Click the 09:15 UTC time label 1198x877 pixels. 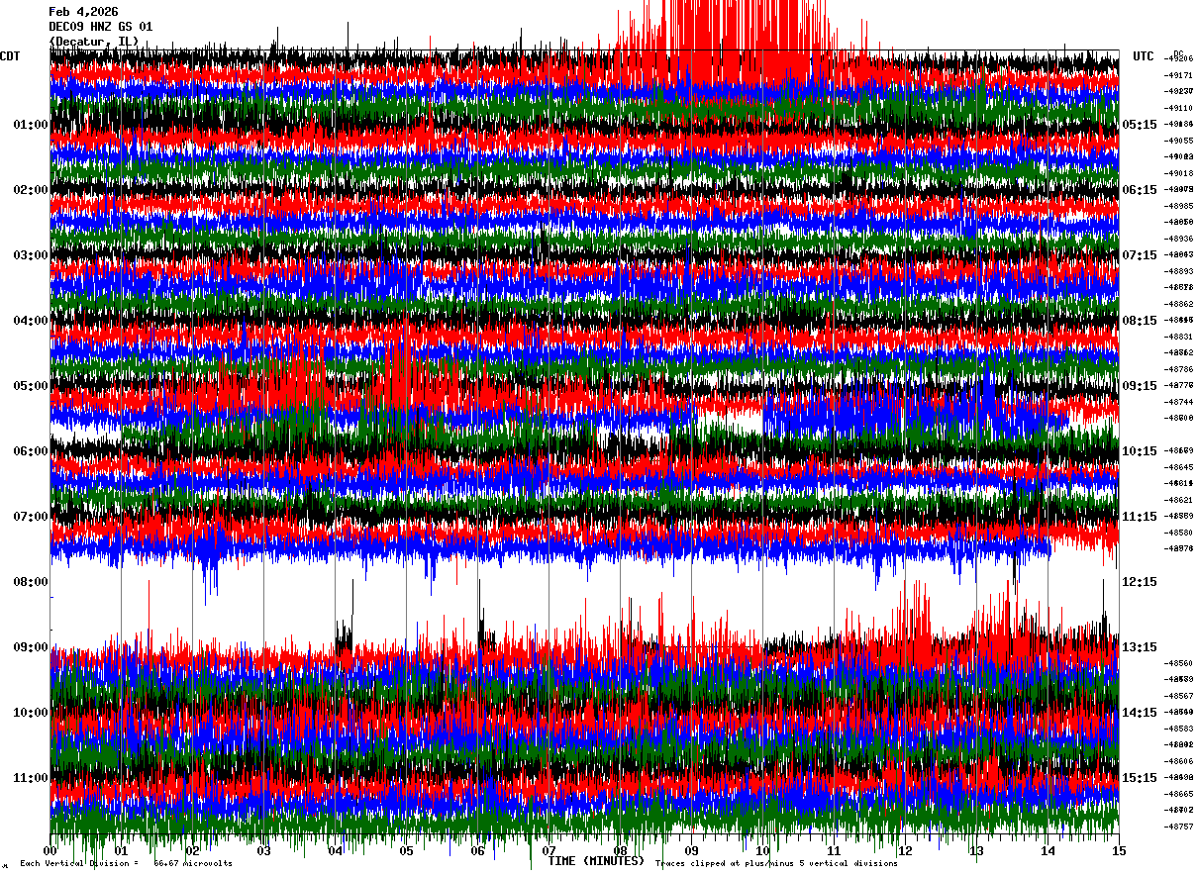click(1140, 386)
